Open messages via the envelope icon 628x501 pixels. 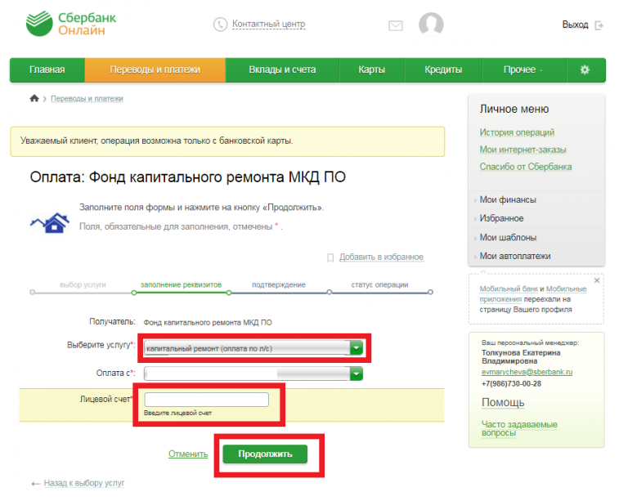tap(396, 26)
